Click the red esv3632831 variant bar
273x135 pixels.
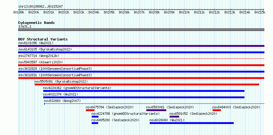tap(141, 78)
